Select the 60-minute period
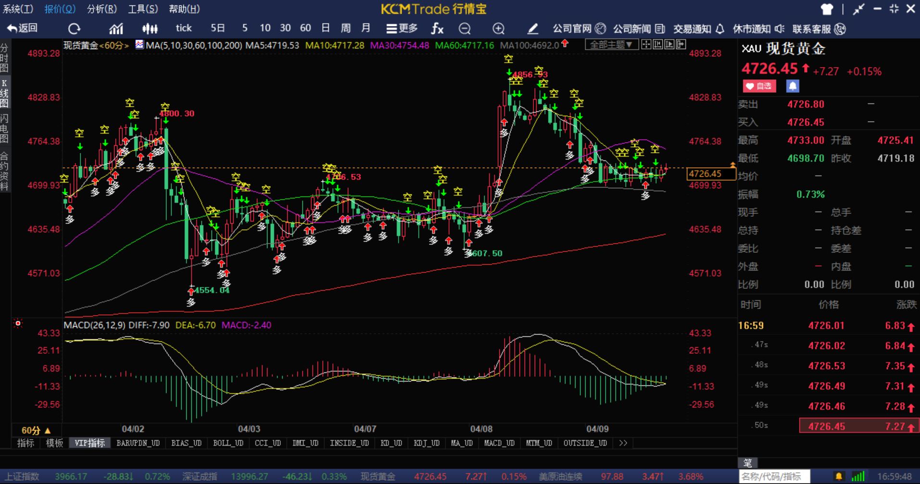 [x=305, y=28]
